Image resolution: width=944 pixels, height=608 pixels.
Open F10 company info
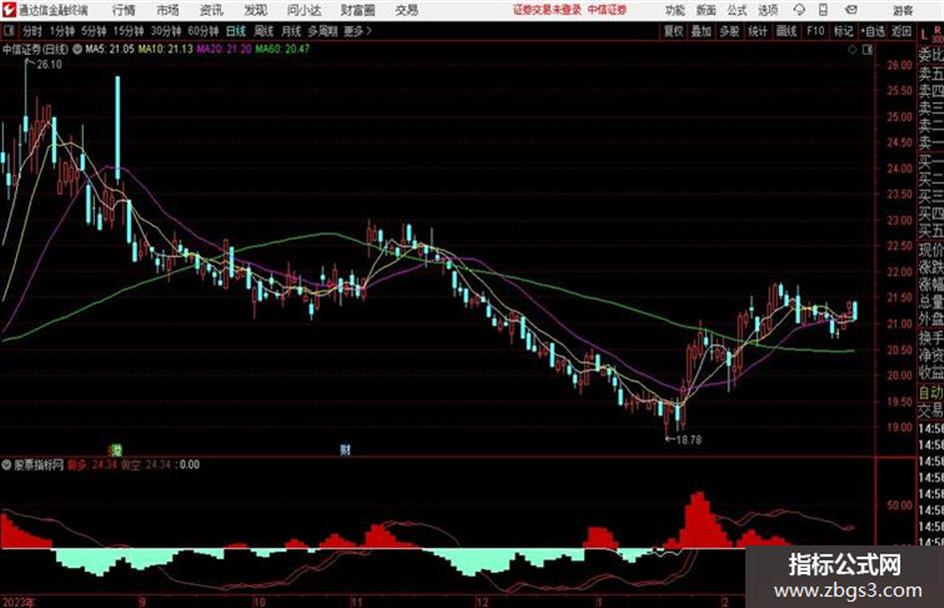pos(815,31)
